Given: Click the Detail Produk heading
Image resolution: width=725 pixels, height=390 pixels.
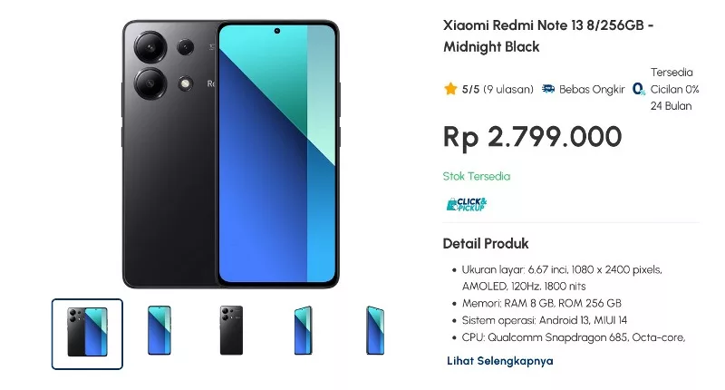Looking at the screenshot, I should pyautogui.click(x=486, y=243).
